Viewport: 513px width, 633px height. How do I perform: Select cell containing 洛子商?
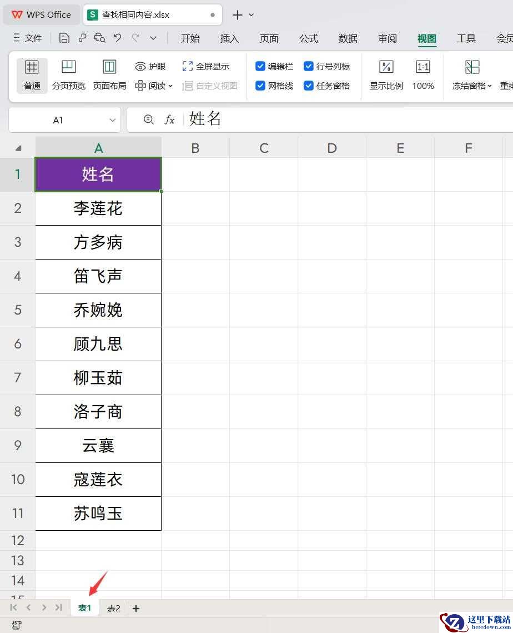pyautogui.click(x=98, y=412)
